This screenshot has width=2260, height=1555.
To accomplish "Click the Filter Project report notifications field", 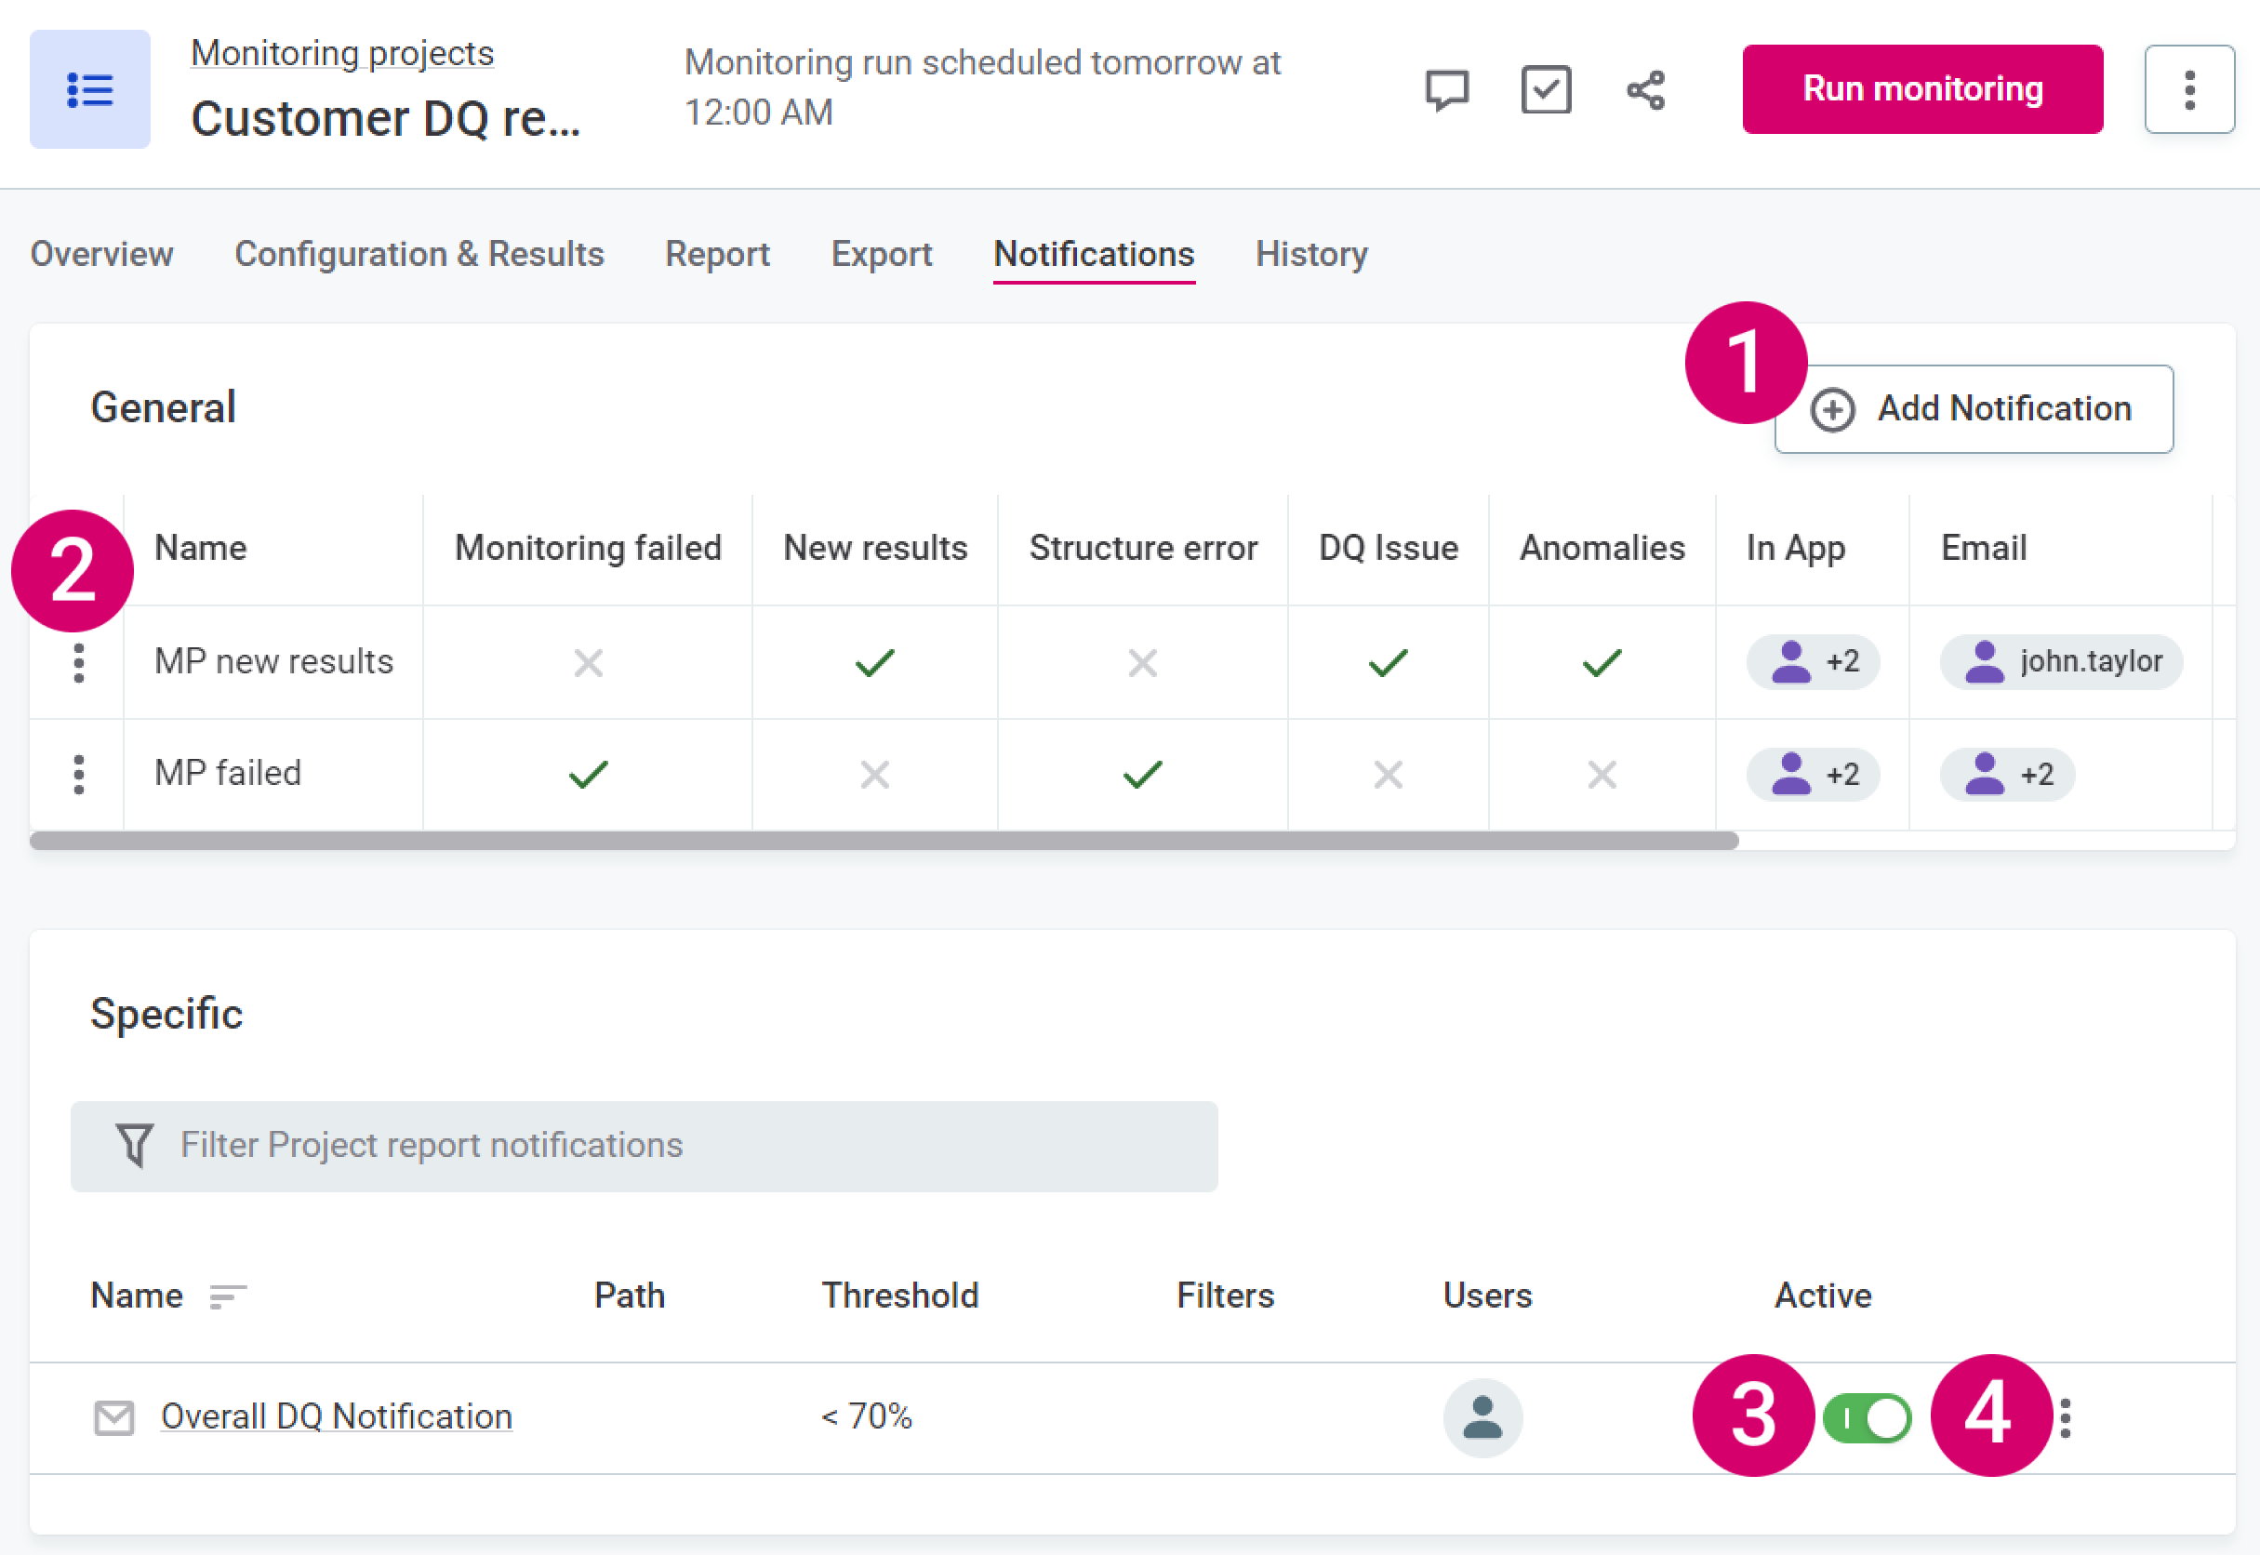I will pos(644,1146).
